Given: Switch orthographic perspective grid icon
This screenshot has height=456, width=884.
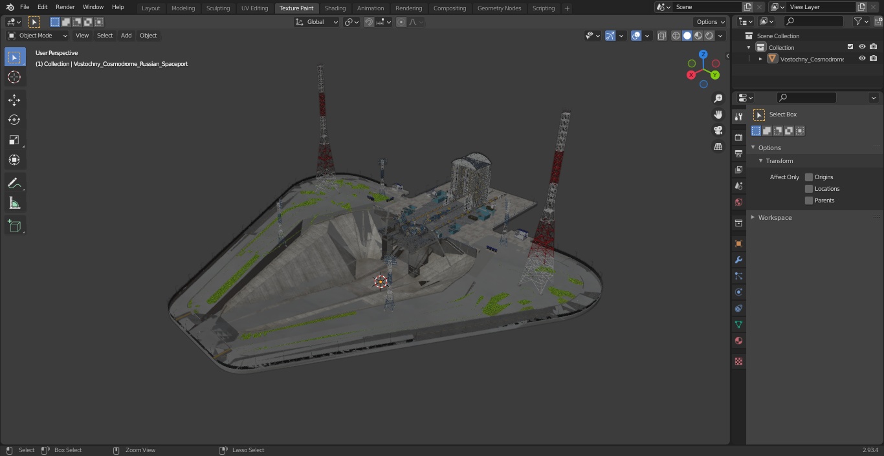Looking at the screenshot, I should [718, 147].
